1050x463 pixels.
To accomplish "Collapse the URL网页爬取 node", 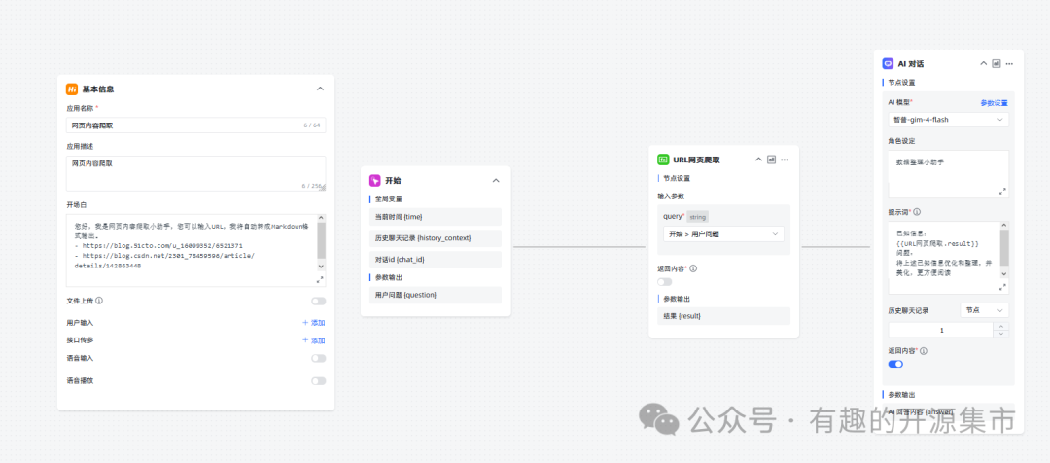I will click(758, 160).
